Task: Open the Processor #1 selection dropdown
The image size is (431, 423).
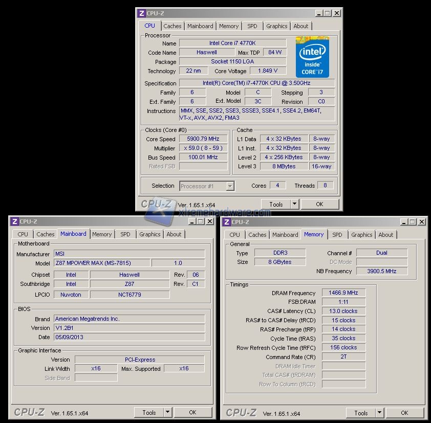Action: (230, 186)
